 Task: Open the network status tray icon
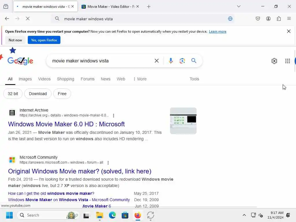coord(253,215)
